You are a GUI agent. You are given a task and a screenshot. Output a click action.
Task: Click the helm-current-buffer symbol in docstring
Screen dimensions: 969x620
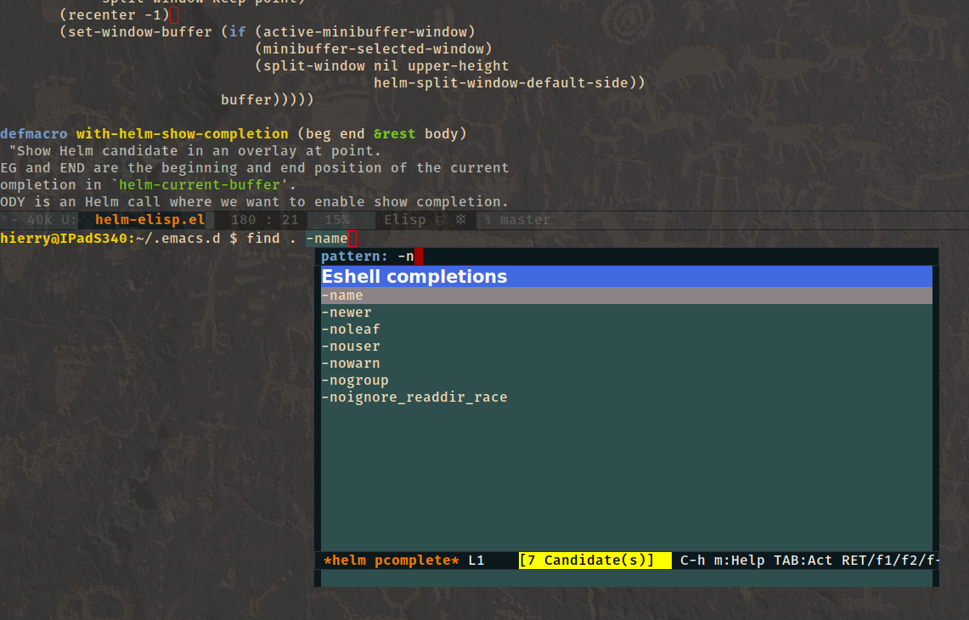200,185
